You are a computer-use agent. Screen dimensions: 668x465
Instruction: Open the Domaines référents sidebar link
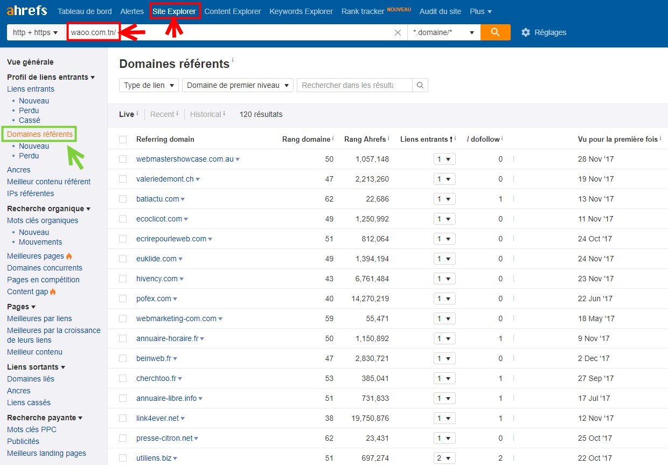point(40,134)
